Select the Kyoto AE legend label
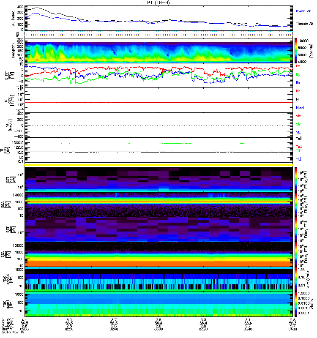 (303, 11)
